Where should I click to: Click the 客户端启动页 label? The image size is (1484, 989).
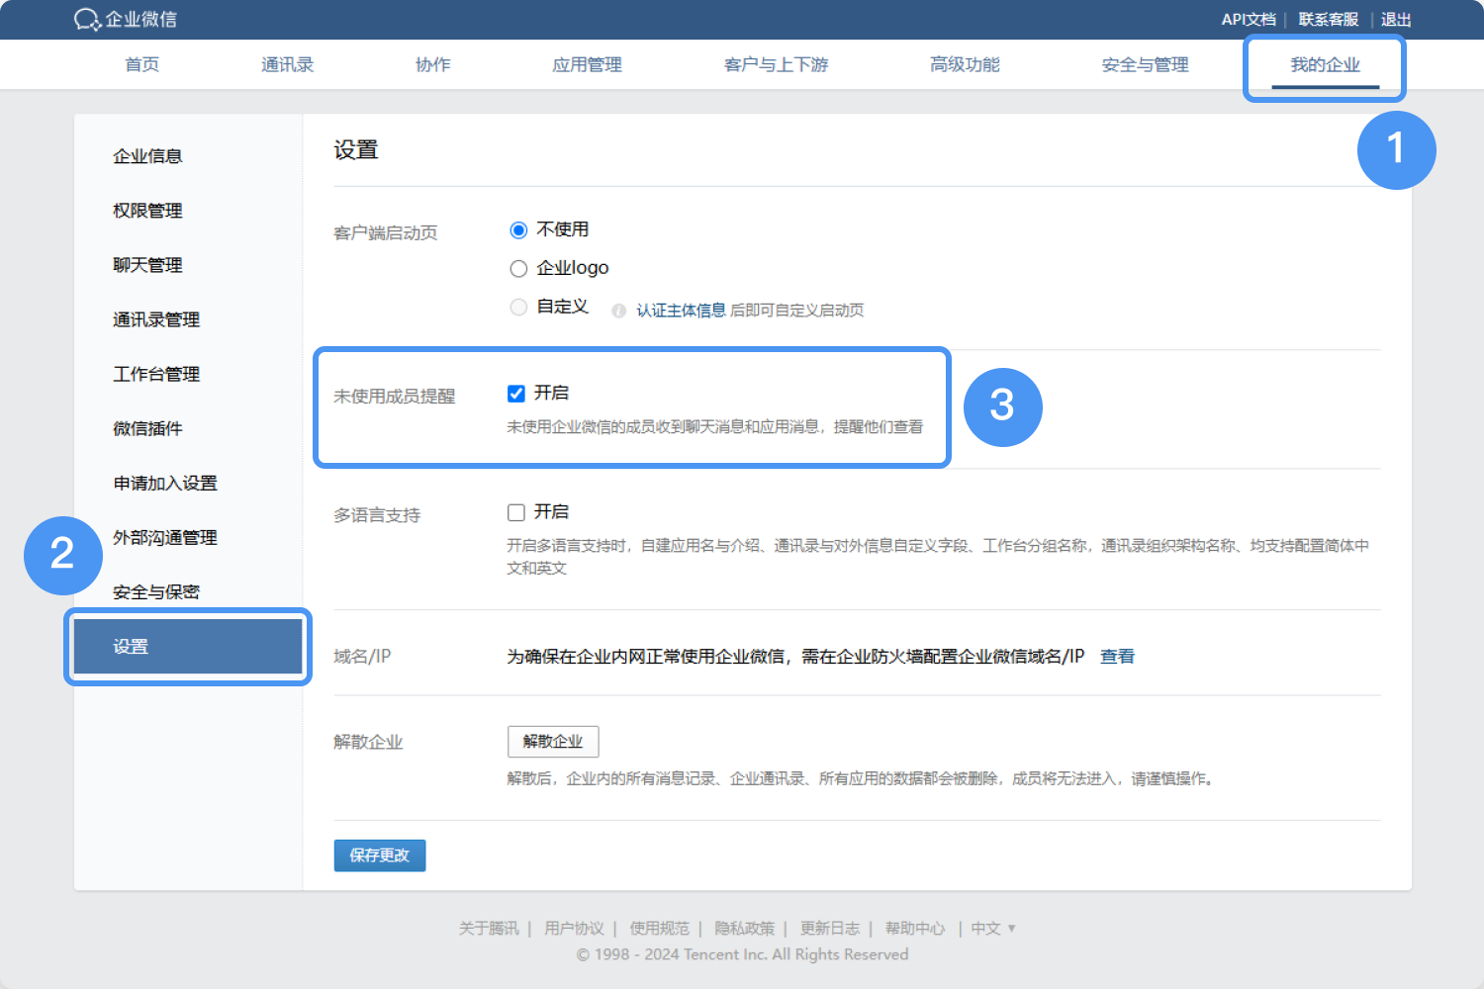(385, 233)
